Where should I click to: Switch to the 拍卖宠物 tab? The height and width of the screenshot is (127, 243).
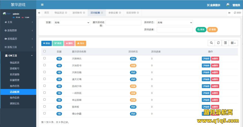pos(131,13)
